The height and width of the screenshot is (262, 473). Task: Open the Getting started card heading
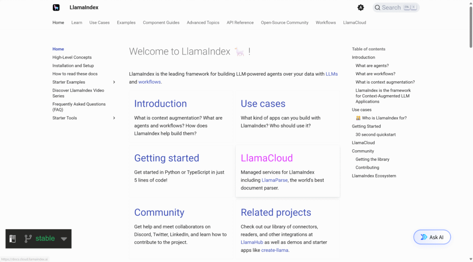pyautogui.click(x=166, y=158)
